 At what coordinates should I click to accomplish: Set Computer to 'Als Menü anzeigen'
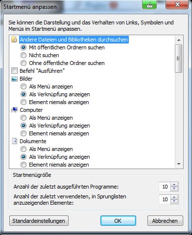coord(24,118)
